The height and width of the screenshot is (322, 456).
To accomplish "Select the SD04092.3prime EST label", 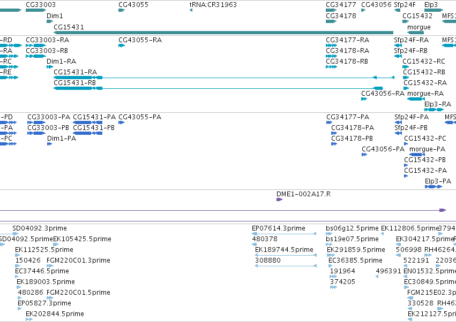I will (40, 228).
